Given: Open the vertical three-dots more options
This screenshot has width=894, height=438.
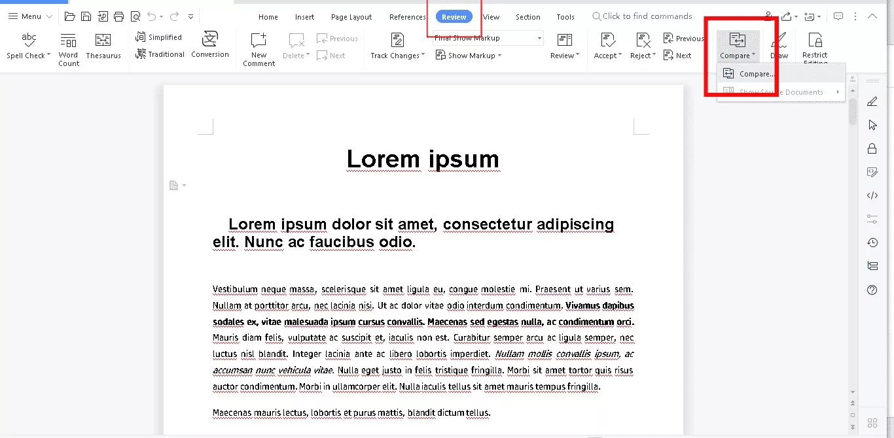Looking at the screenshot, I should [855, 16].
